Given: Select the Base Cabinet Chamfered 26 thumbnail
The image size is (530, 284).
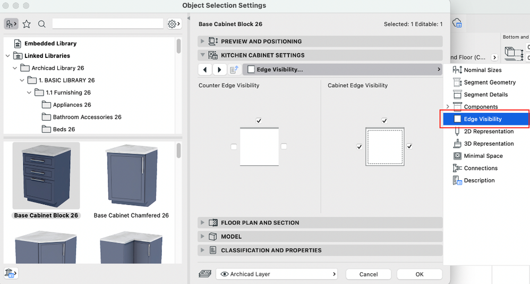Looking at the screenshot, I should tap(132, 176).
